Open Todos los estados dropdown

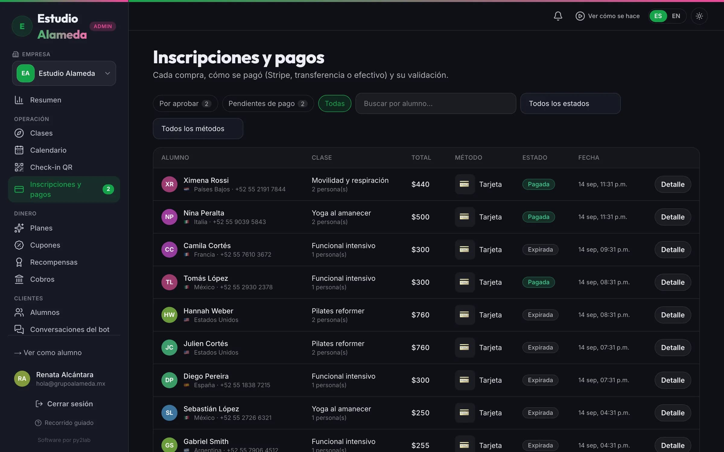(570, 104)
